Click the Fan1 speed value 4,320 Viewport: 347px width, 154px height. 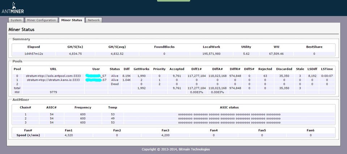(69, 135)
